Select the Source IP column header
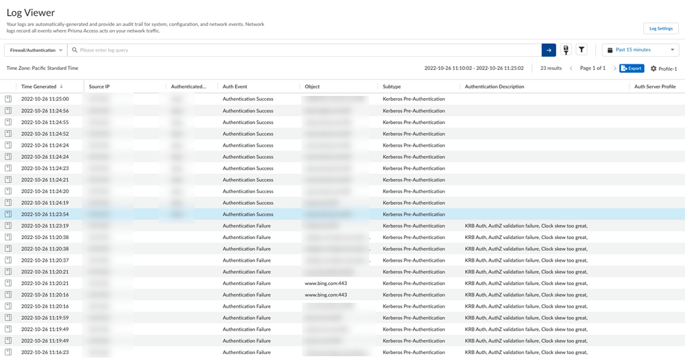685x361 pixels. click(99, 87)
